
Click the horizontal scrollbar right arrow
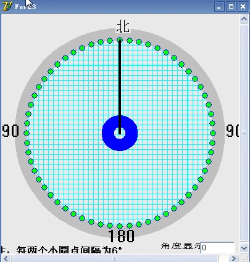click(x=234, y=258)
